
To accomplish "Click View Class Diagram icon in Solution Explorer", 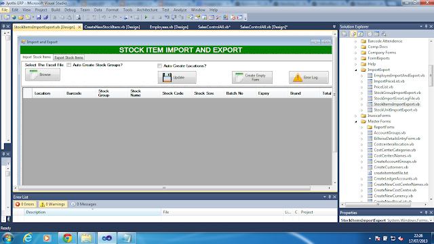I will 384,34.
